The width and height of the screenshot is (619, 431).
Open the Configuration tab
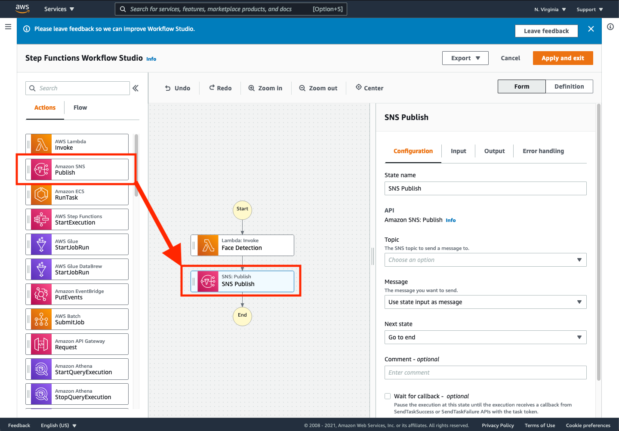pyautogui.click(x=413, y=151)
